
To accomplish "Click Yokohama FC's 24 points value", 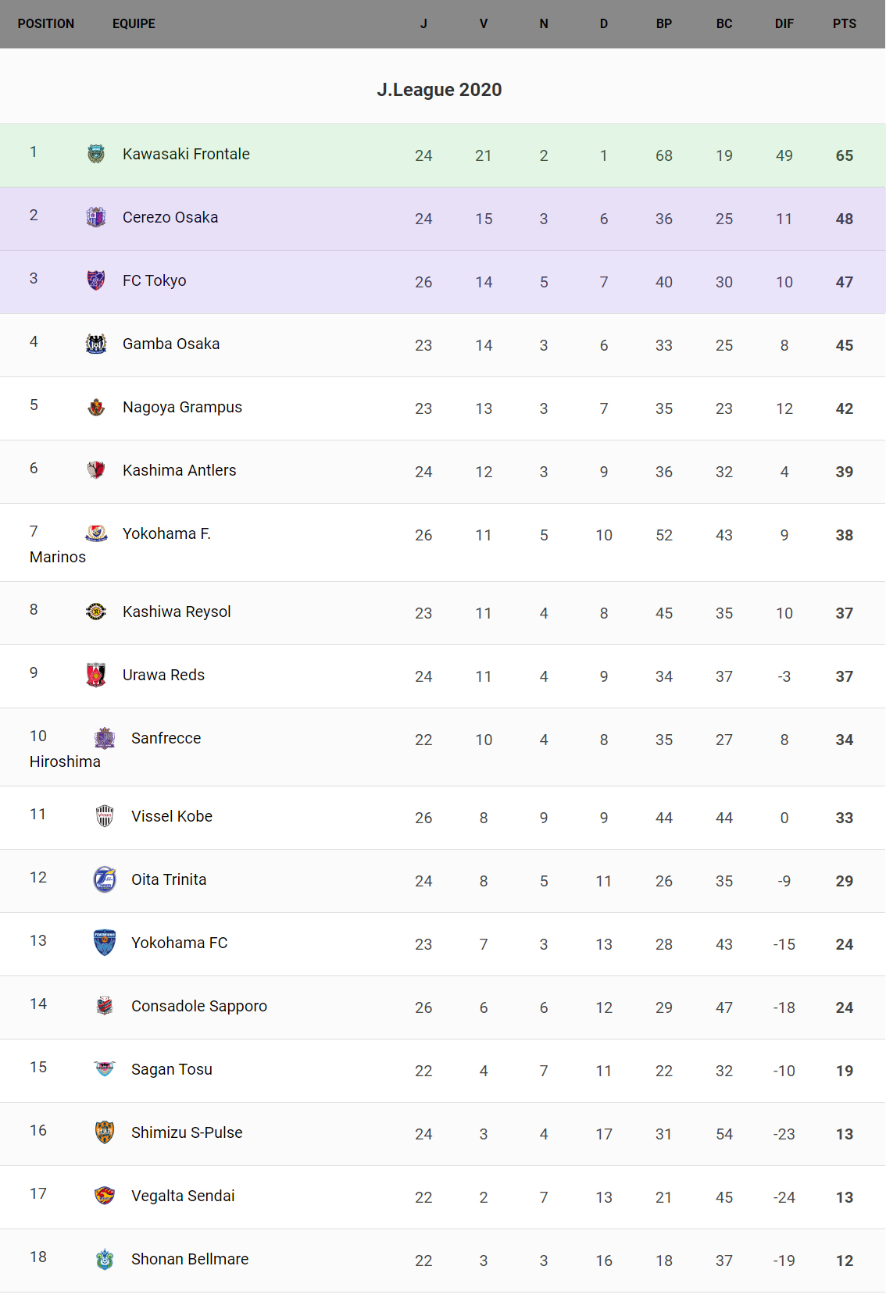I will coord(845,944).
